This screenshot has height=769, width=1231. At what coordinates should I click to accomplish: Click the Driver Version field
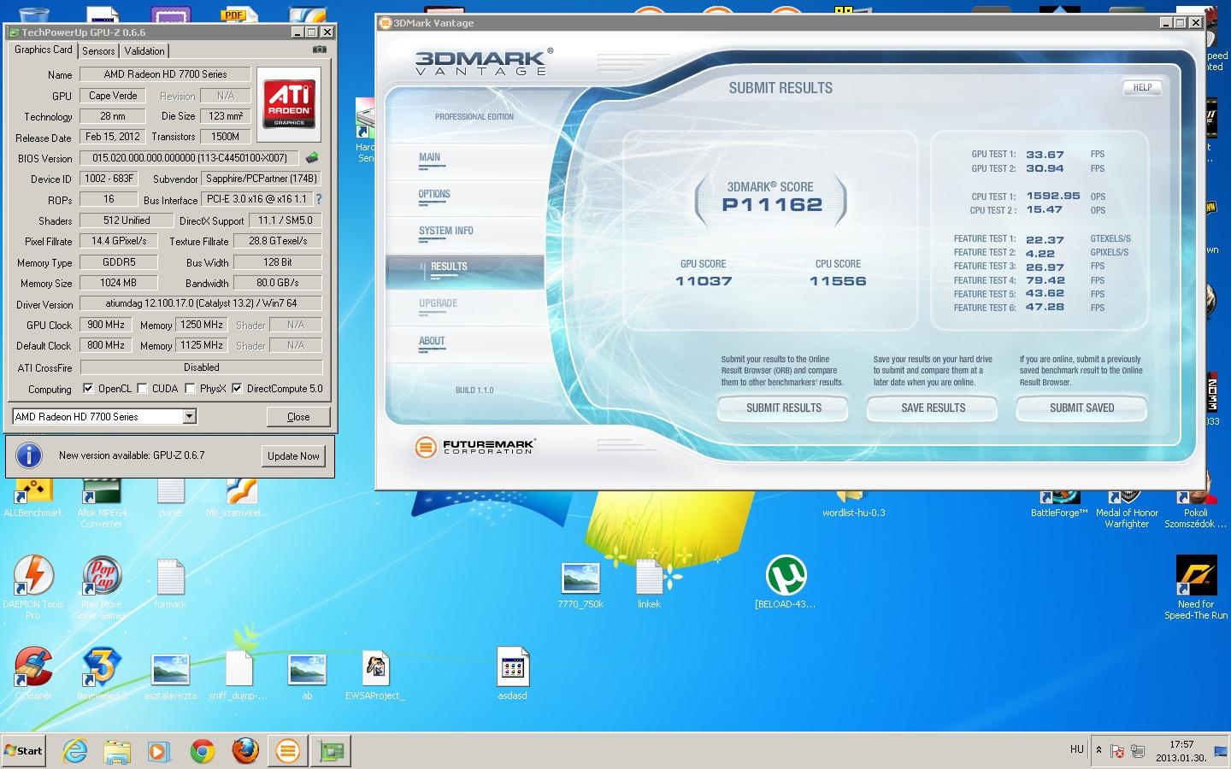pos(201,303)
